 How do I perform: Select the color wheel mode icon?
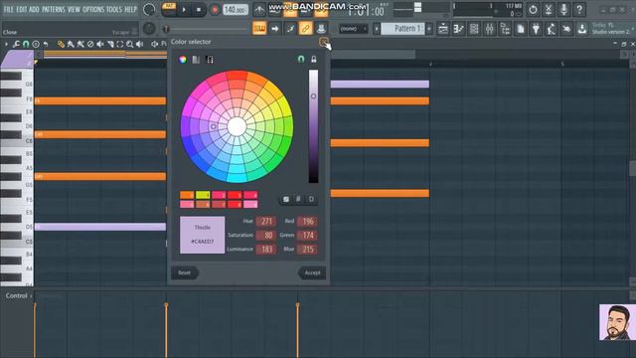point(183,60)
